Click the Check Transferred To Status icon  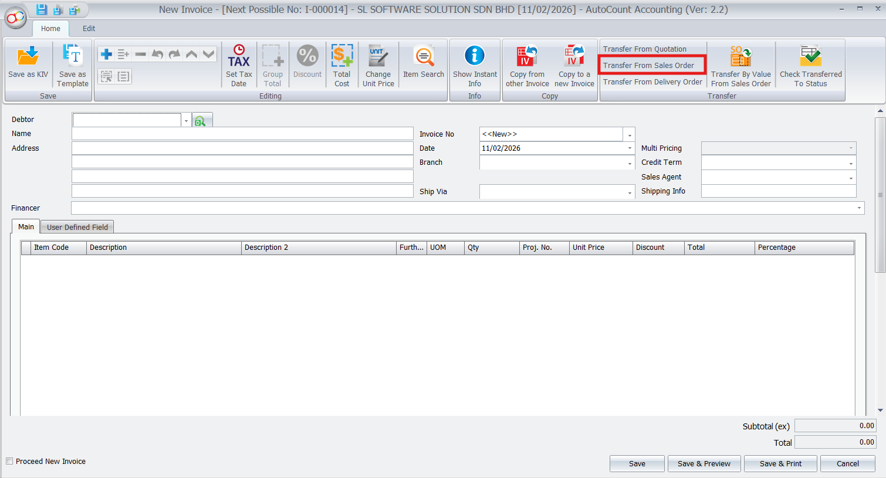810,56
